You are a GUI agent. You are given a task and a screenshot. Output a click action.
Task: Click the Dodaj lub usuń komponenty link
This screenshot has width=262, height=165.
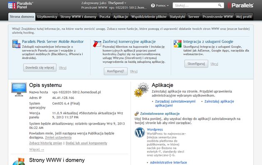tap(87, 143)
